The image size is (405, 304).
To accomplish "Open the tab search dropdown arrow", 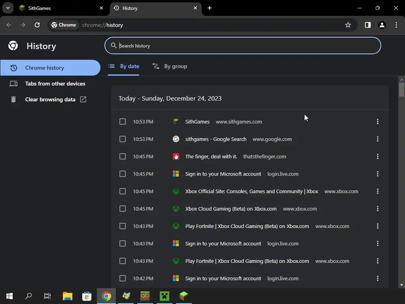I will coord(8,8).
